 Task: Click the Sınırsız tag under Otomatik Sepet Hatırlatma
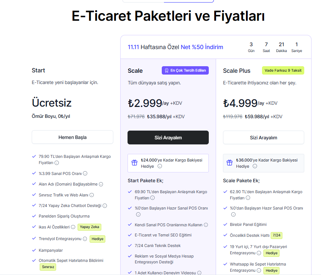coord(47,267)
